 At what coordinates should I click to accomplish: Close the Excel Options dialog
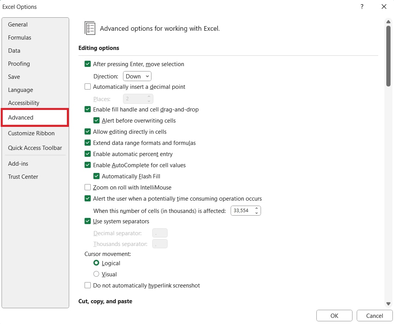(x=384, y=7)
